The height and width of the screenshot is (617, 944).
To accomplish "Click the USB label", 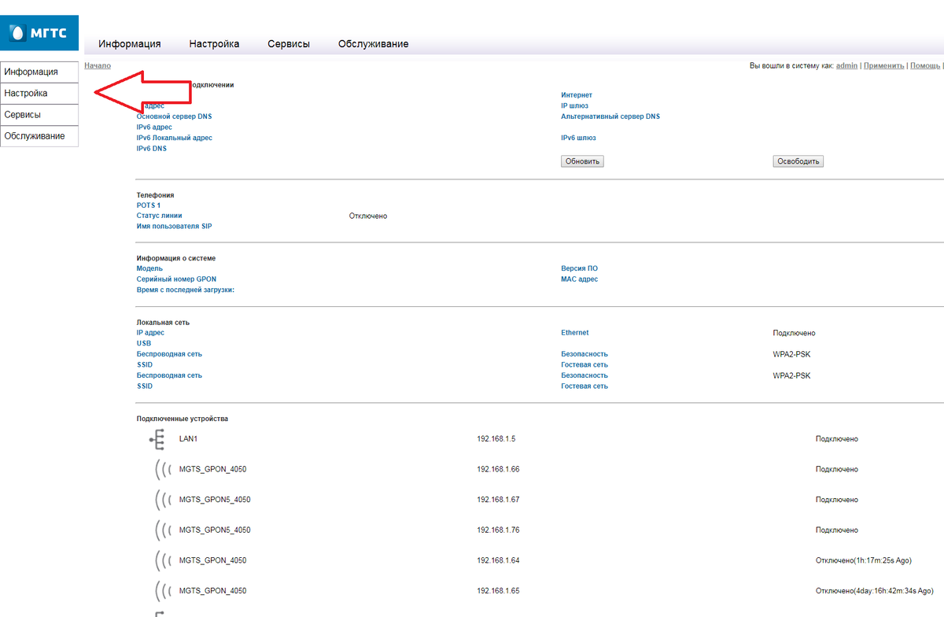I will 144,343.
